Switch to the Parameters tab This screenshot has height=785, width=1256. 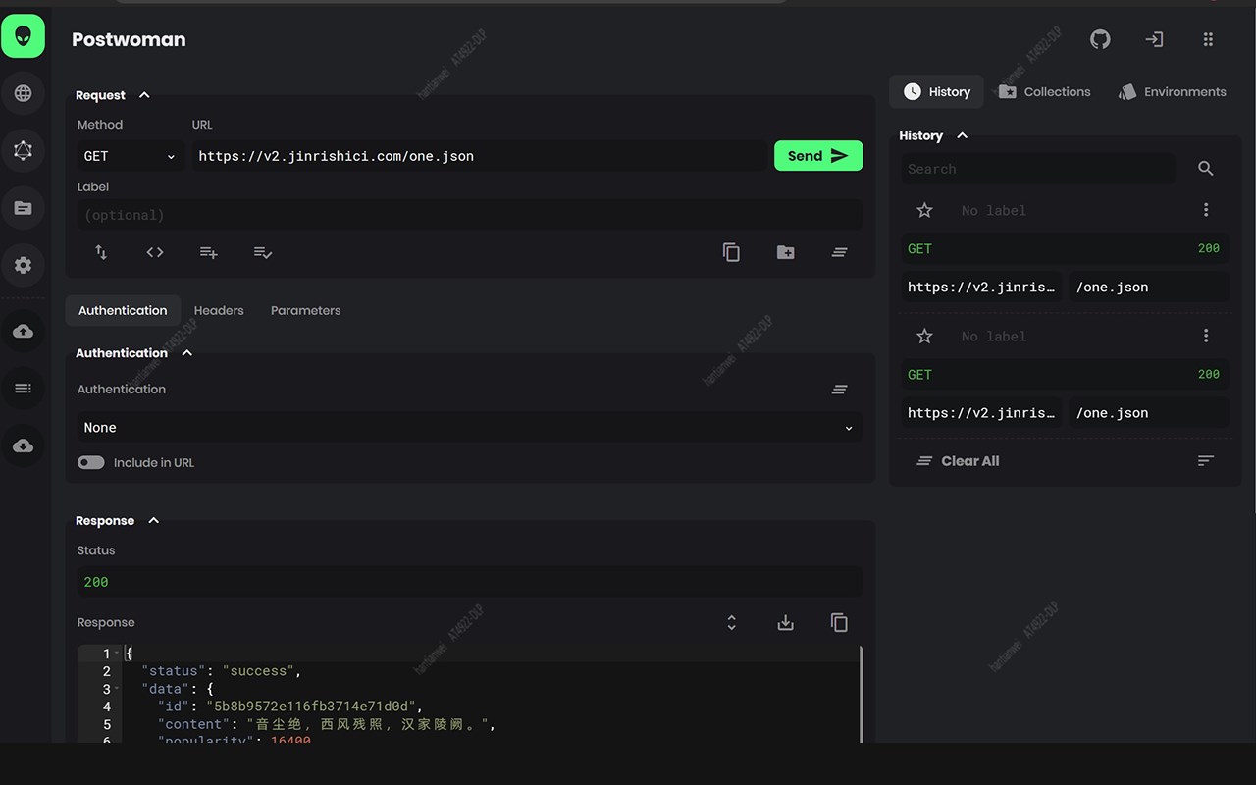[306, 310]
